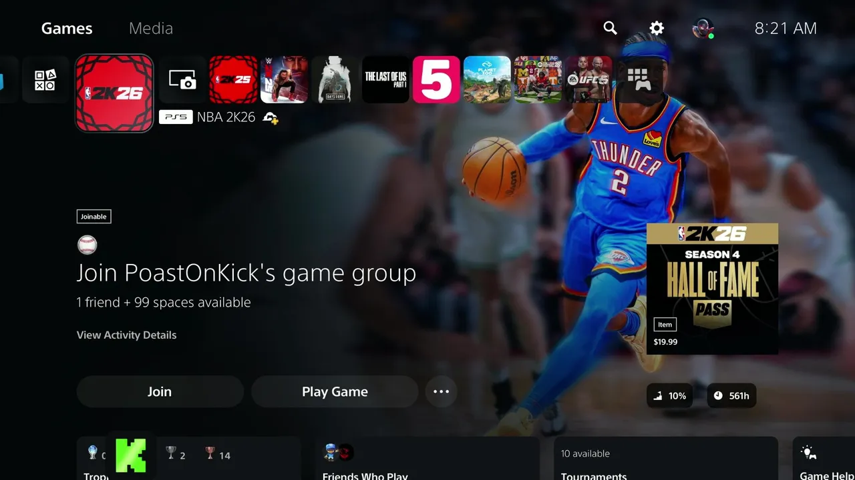Select the pink number 5 game tile
Screen dimensions: 855x480
[436, 80]
